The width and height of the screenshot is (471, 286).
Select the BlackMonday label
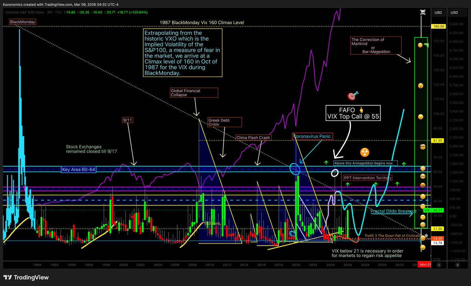pyautogui.click(x=23, y=22)
